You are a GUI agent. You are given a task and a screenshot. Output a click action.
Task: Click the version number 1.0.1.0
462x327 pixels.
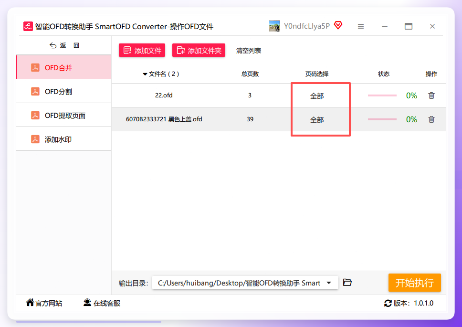click(424, 303)
